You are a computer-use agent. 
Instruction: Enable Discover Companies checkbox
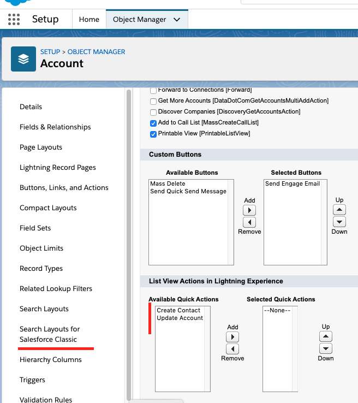(153, 112)
